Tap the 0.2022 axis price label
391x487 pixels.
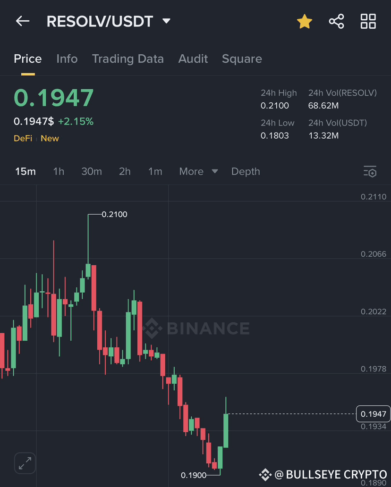[373, 311]
